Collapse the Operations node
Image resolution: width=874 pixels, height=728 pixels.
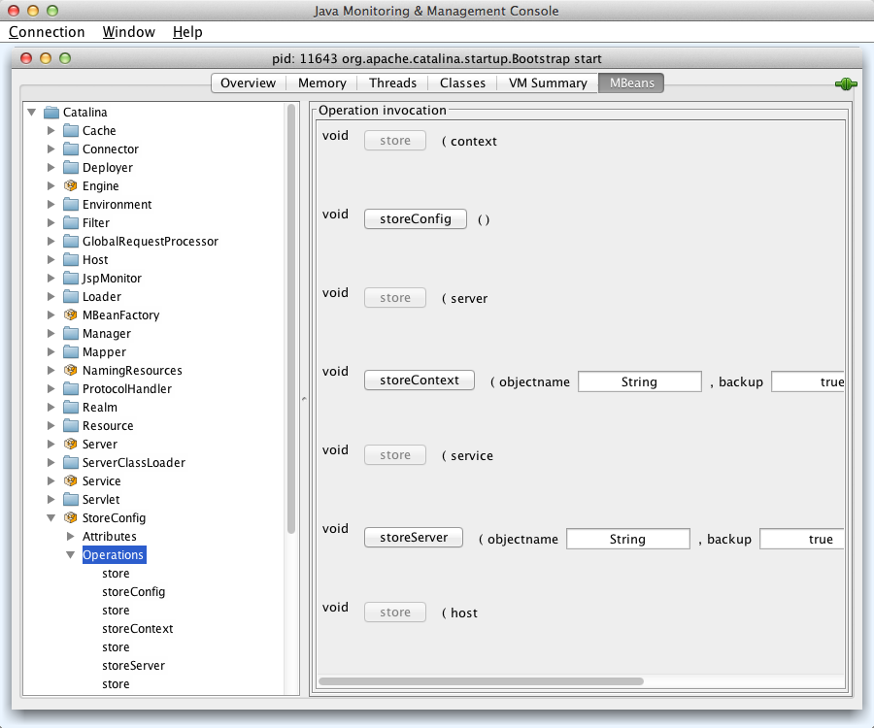[x=71, y=555]
